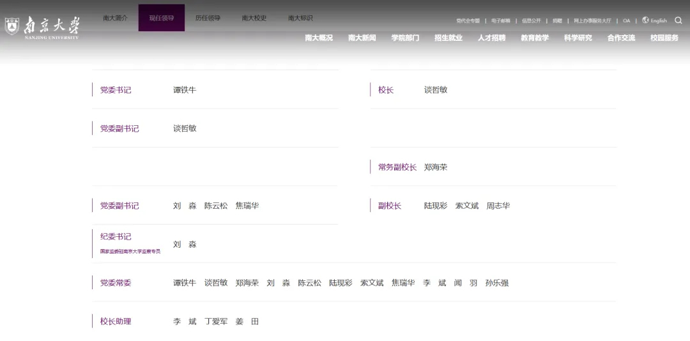Click the 党委常委 heading label
This screenshot has width=690, height=341.
pyautogui.click(x=116, y=283)
